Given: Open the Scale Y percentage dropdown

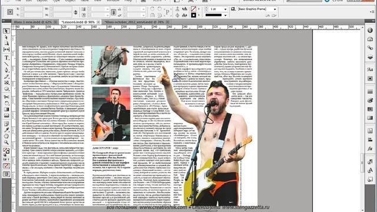Looking at the screenshot, I should tap(107, 15).
